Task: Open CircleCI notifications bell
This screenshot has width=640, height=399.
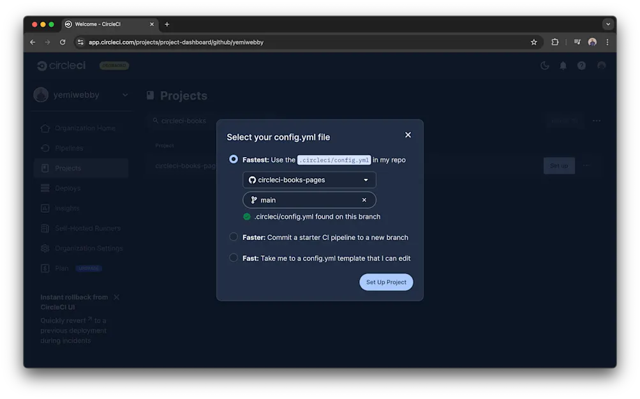Action: coord(562,65)
